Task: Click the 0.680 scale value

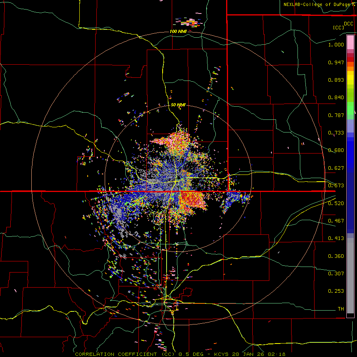Action: (x=336, y=150)
